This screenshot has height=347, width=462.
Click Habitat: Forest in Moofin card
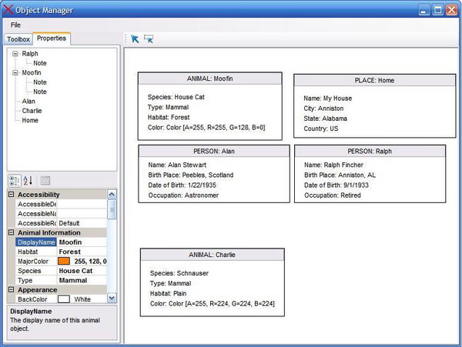click(169, 117)
